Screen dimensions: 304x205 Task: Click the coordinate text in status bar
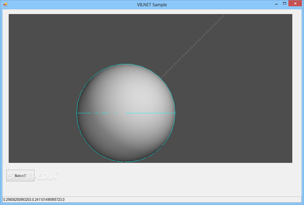(x=34, y=200)
